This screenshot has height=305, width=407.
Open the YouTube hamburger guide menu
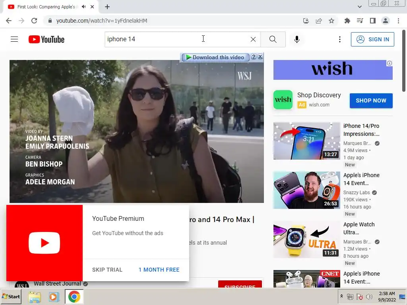click(x=14, y=39)
